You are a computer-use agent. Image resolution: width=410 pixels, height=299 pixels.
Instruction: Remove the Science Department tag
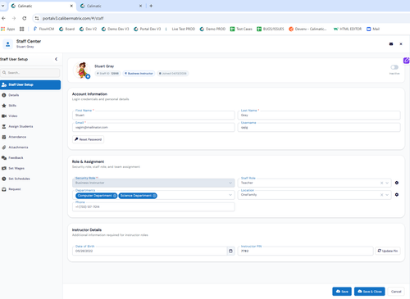[x=154, y=196]
